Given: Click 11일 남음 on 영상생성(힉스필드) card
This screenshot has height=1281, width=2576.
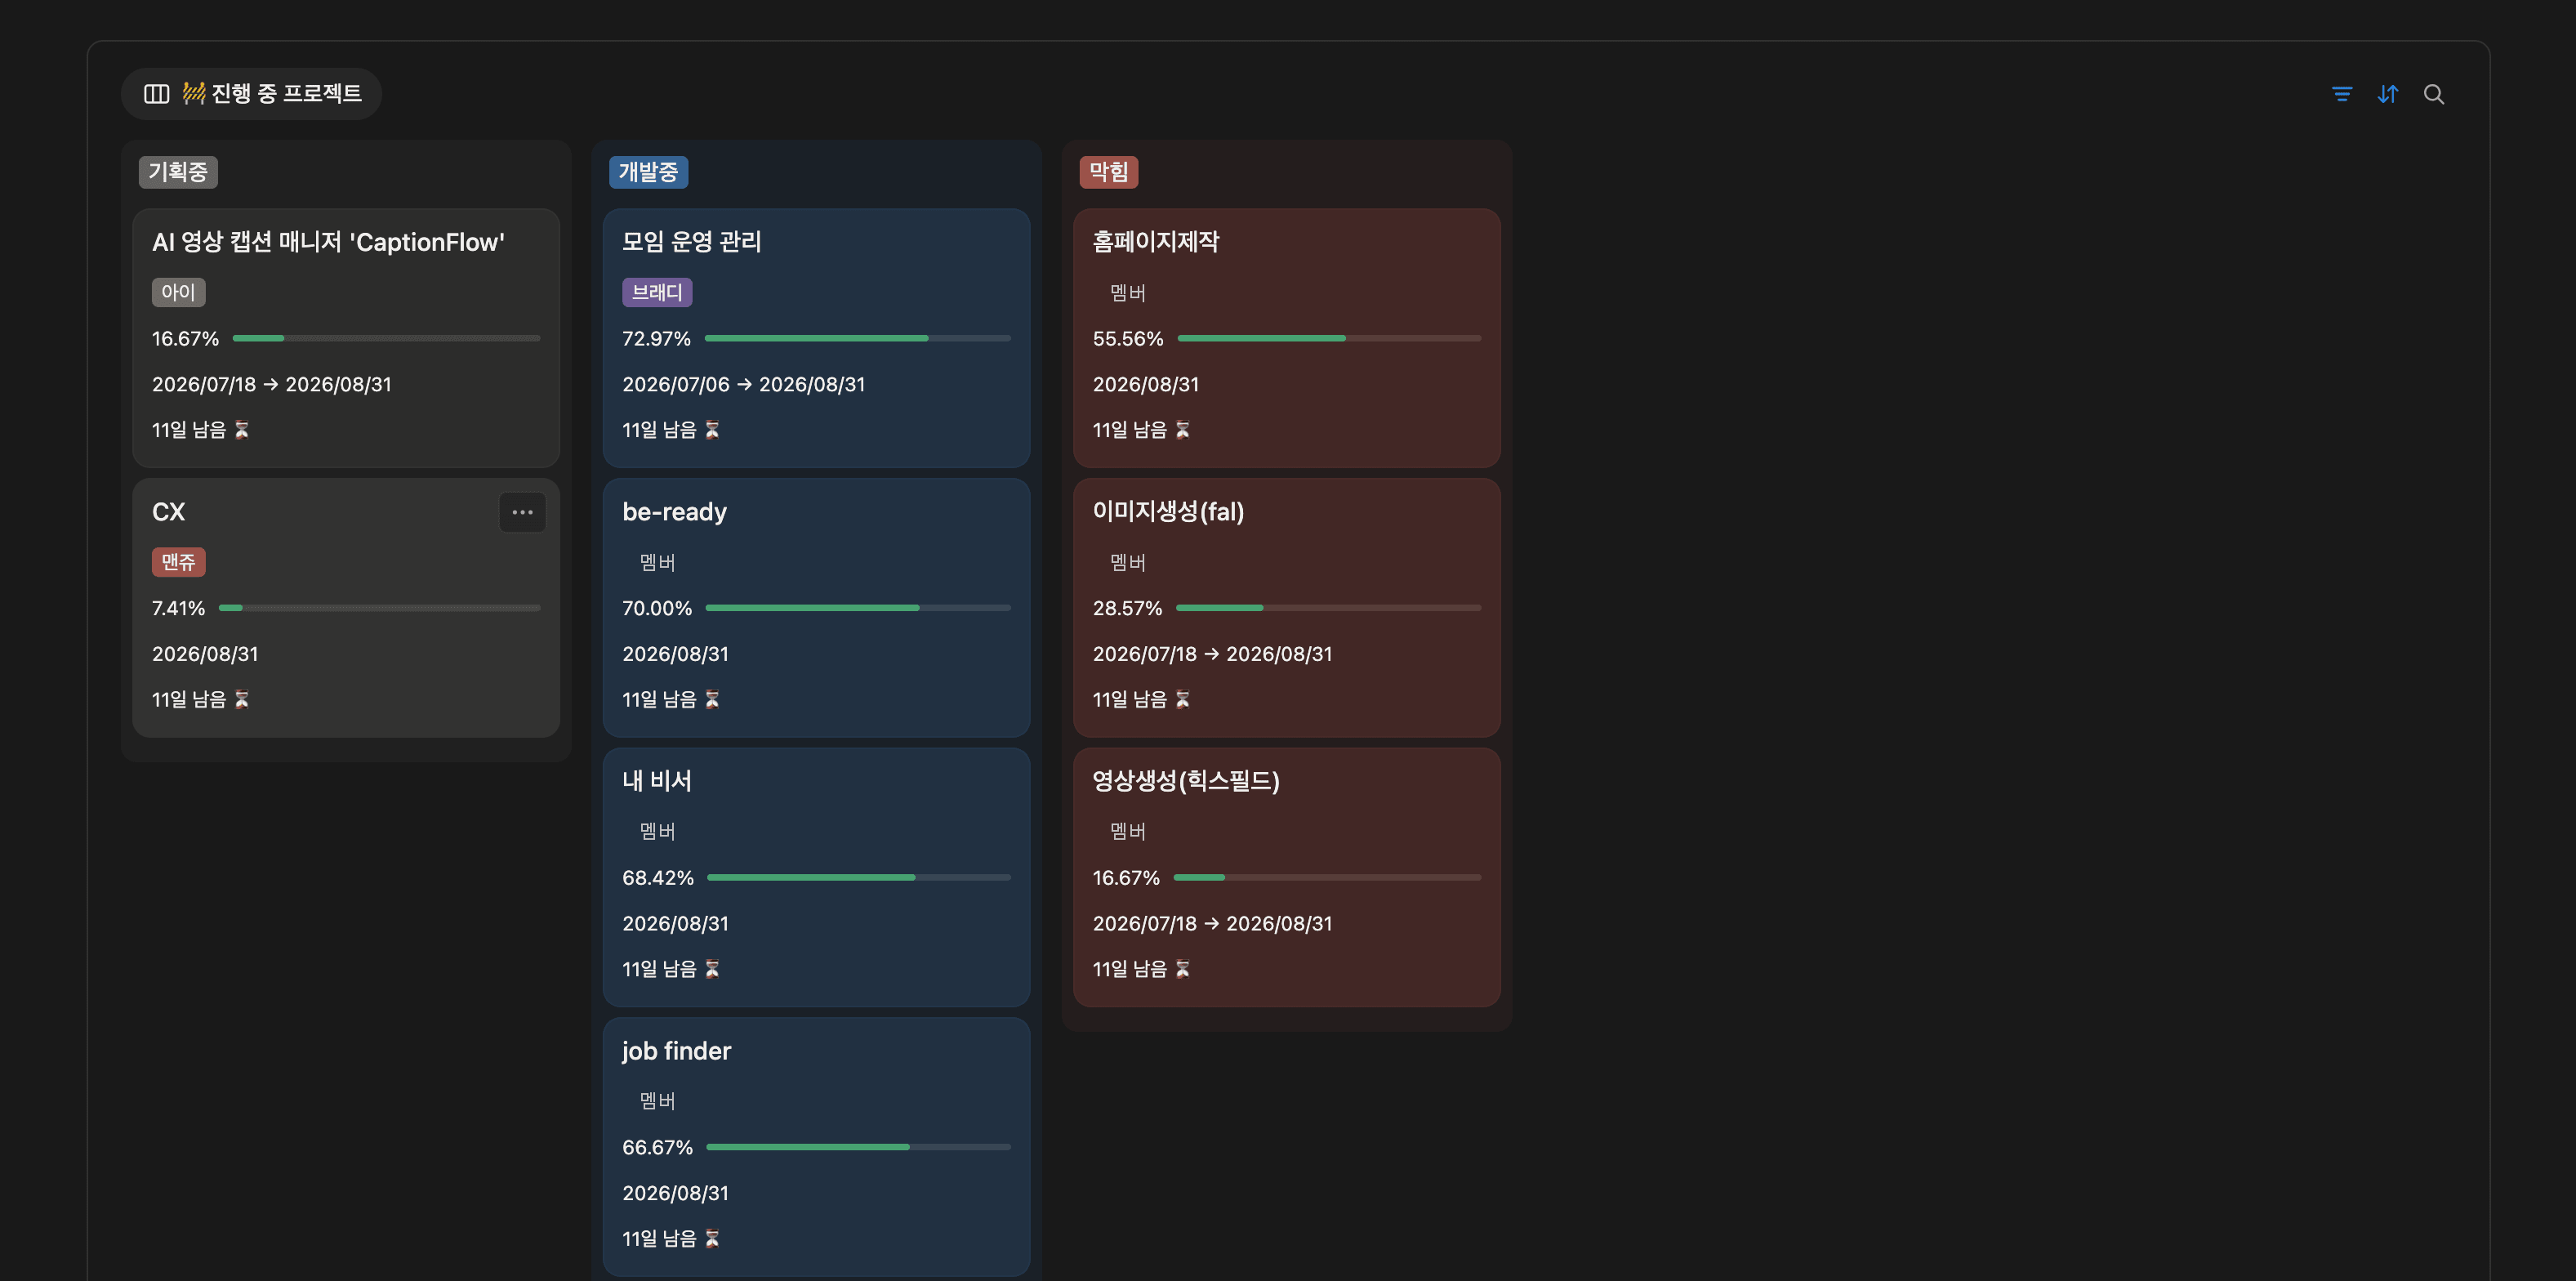Looking at the screenshot, I should tap(1130, 969).
